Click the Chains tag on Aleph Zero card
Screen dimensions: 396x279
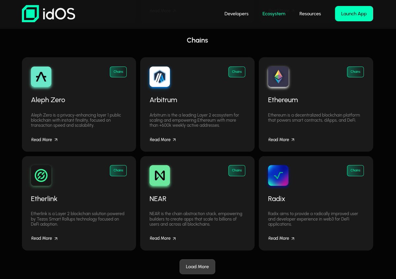coord(118,72)
